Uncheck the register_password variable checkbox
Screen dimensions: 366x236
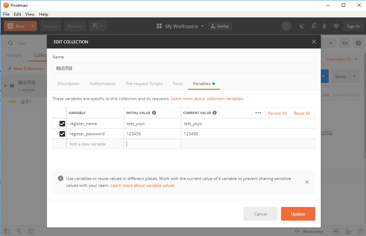tap(62, 134)
